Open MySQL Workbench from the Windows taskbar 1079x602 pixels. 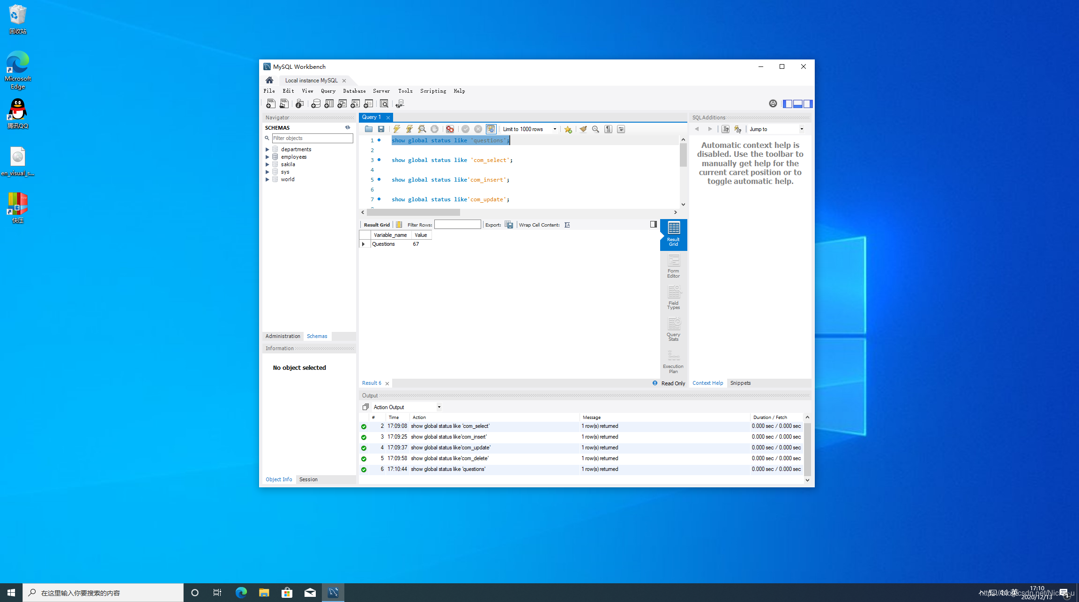(333, 593)
